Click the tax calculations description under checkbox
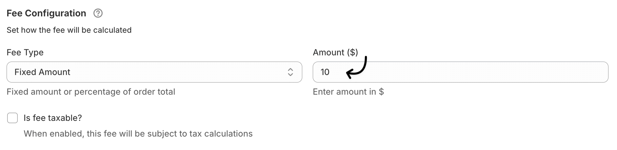Screen dimensions: 617x150 coord(138,134)
